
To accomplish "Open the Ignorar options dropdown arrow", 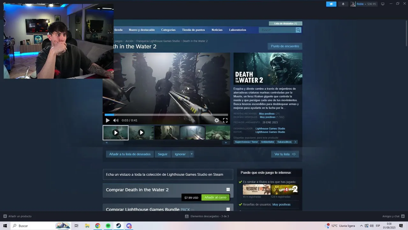I will coord(191,154).
